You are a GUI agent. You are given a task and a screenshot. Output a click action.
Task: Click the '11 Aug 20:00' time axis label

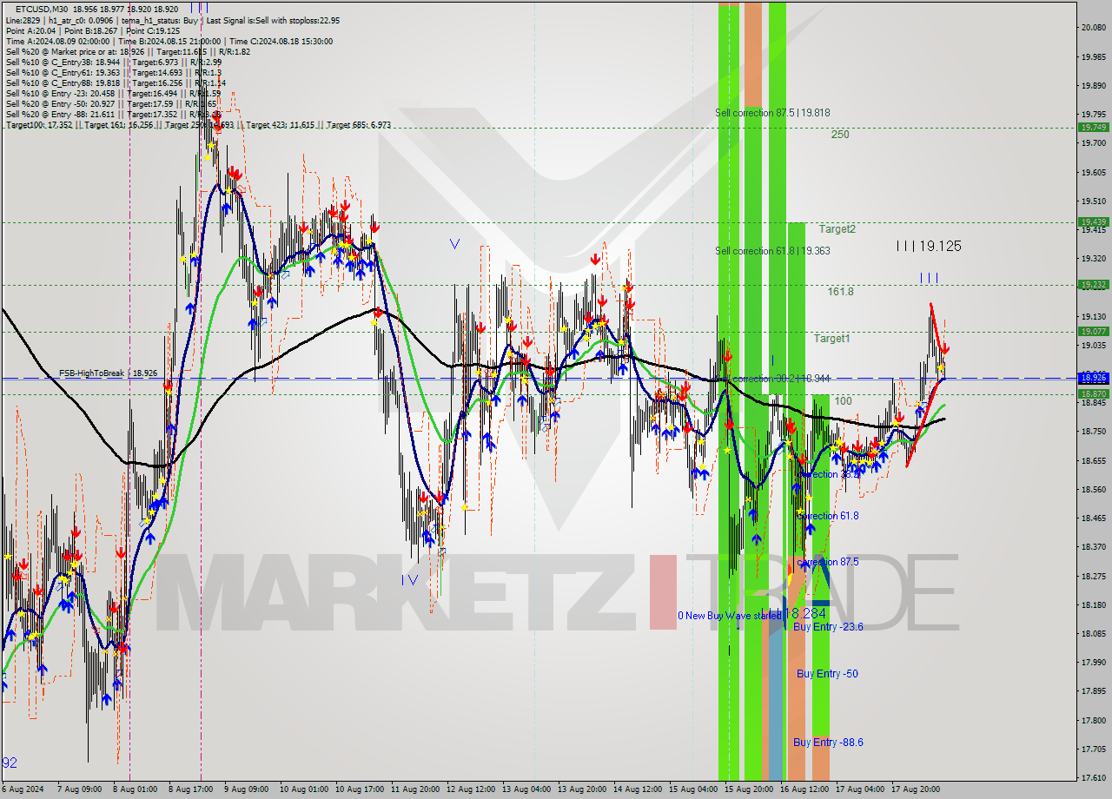414,789
